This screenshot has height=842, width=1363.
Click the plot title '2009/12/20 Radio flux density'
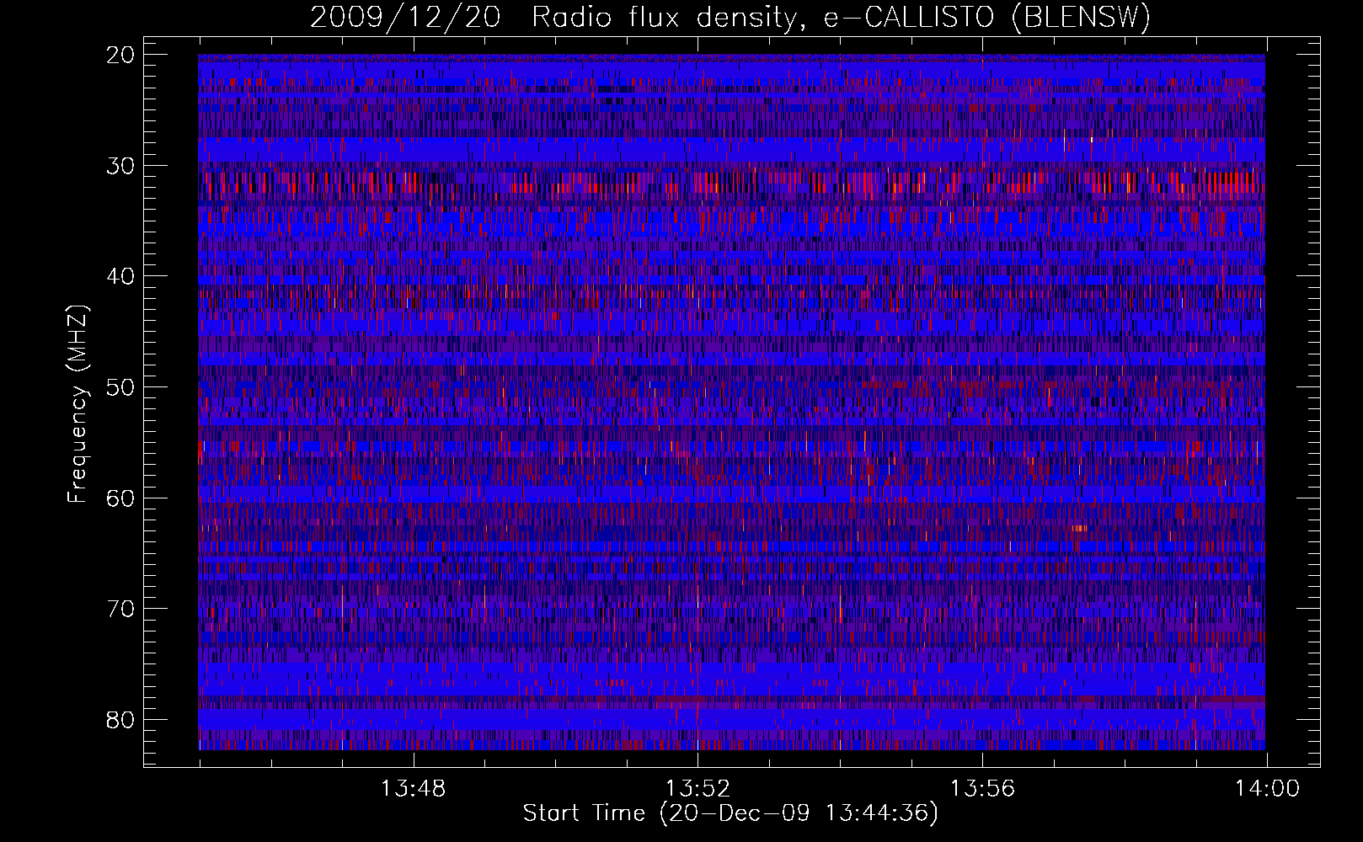[553, 18]
